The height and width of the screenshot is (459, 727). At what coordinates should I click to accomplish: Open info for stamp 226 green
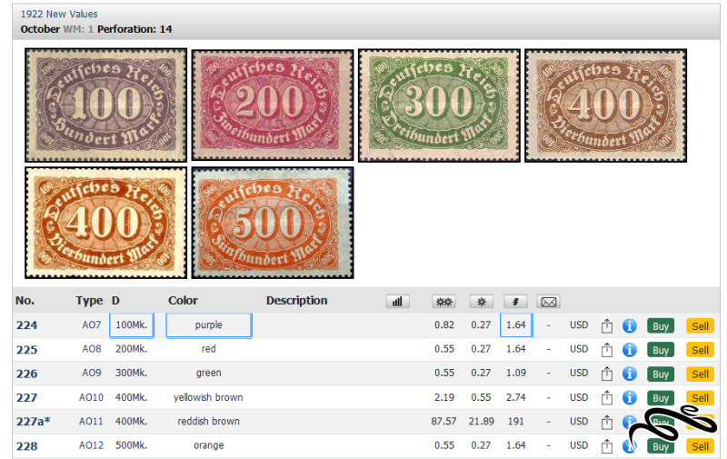pyautogui.click(x=629, y=374)
